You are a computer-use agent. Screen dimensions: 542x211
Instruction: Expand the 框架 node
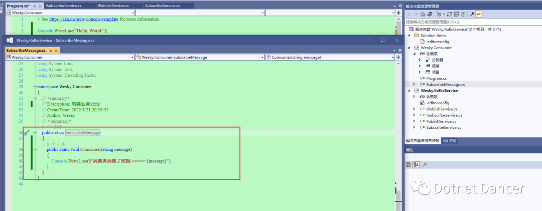pyautogui.click(x=420, y=66)
